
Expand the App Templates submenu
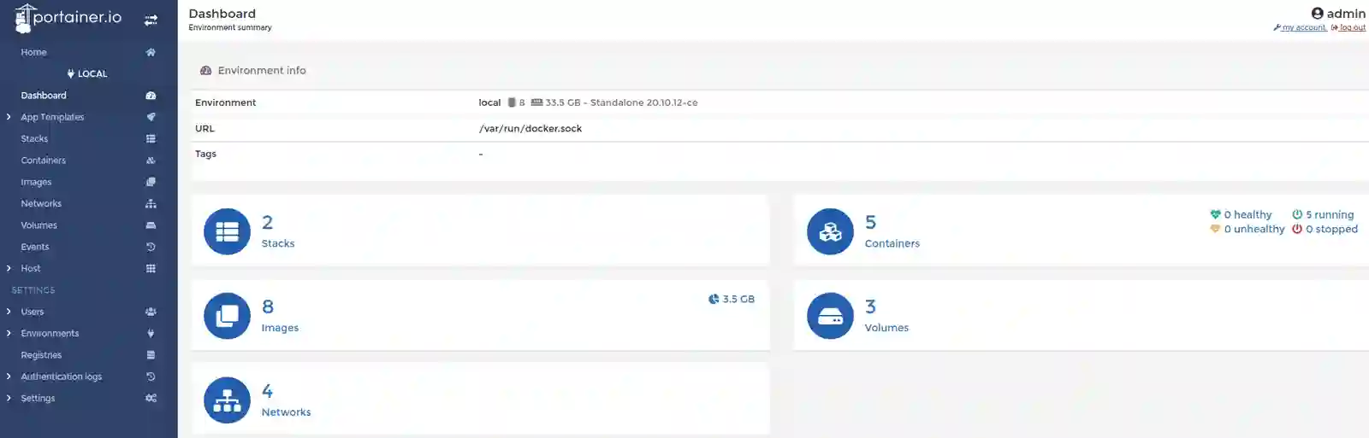coord(9,117)
